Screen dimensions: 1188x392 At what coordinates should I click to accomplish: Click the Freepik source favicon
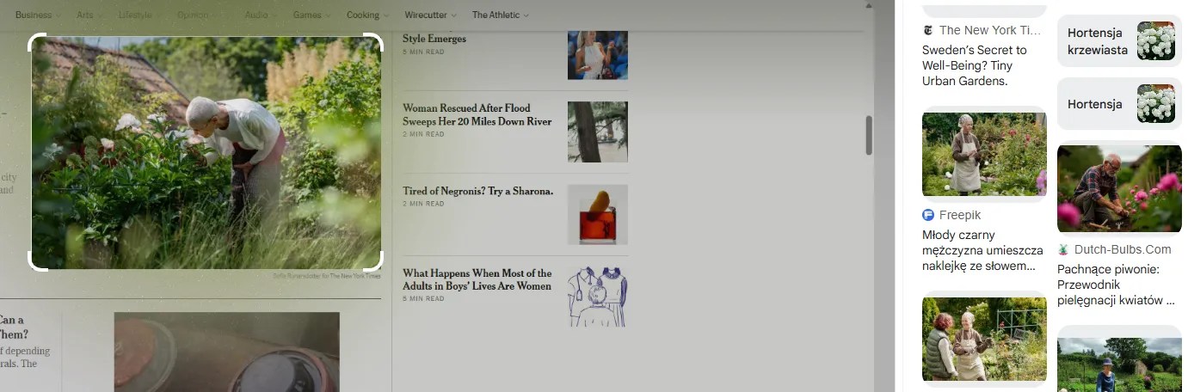click(x=928, y=215)
